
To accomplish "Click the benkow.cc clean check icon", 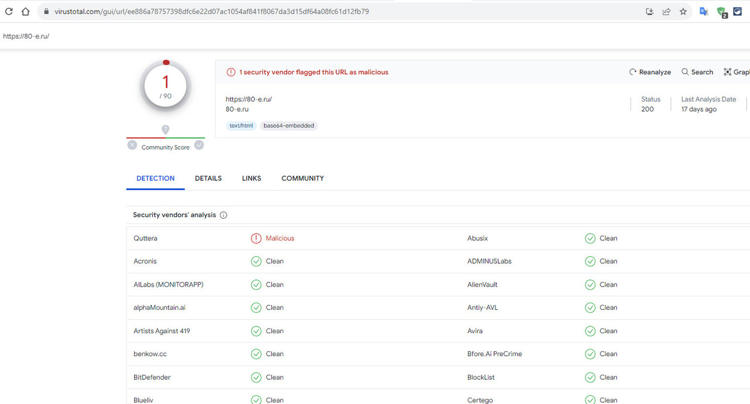I will point(256,354).
